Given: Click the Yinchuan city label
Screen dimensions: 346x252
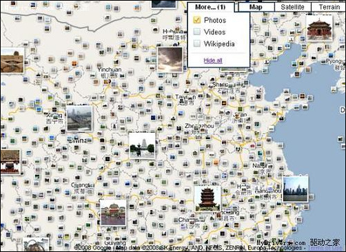Looking at the screenshot, I should tap(110, 70).
